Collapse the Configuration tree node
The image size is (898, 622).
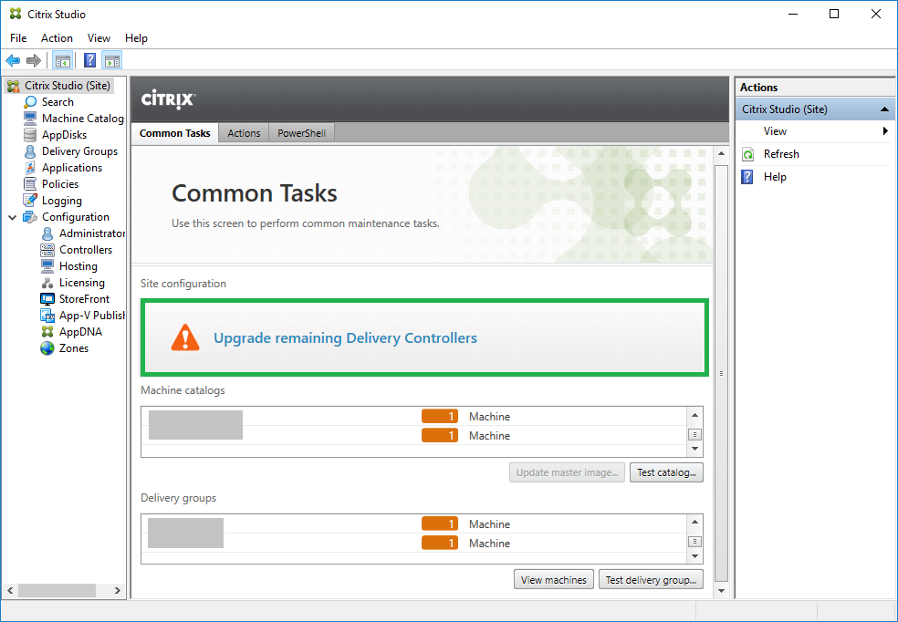click(12, 217)
